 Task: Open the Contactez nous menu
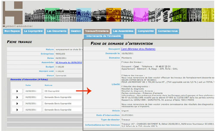coord(168,31)
